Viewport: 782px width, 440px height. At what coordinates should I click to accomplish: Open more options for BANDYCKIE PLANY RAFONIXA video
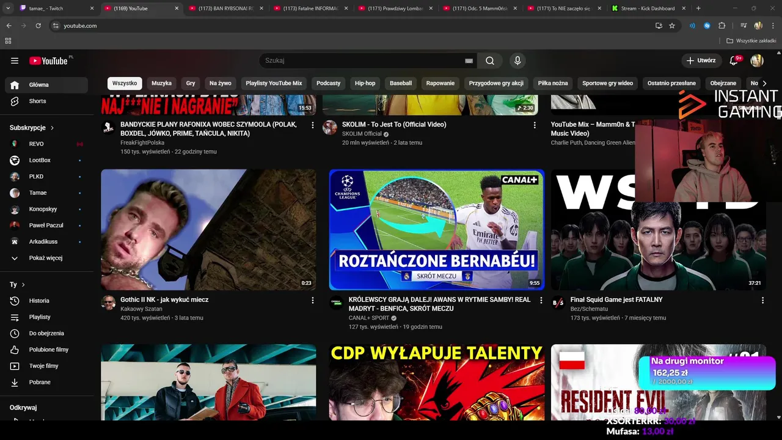[x=313, y=125]
